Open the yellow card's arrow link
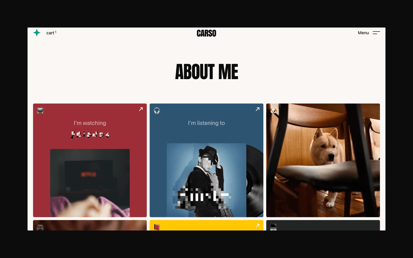This screenshot has width=413, height=258. click(x=258, y=226)
